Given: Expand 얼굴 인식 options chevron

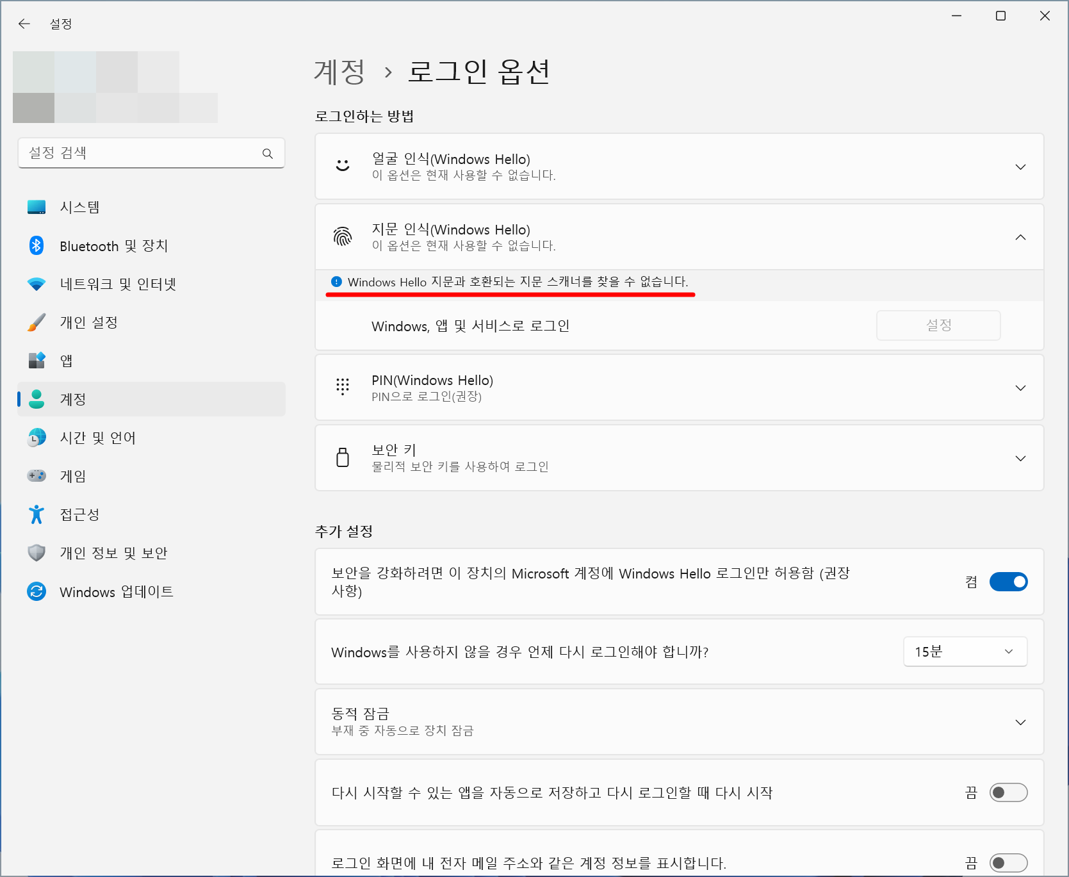Looking at the screenshot, I should point(1020,167).
